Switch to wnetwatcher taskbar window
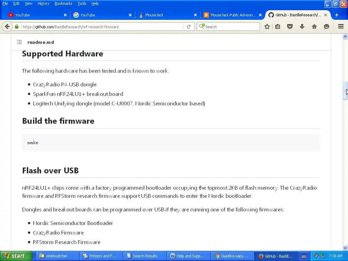 [x=57, y=256]
